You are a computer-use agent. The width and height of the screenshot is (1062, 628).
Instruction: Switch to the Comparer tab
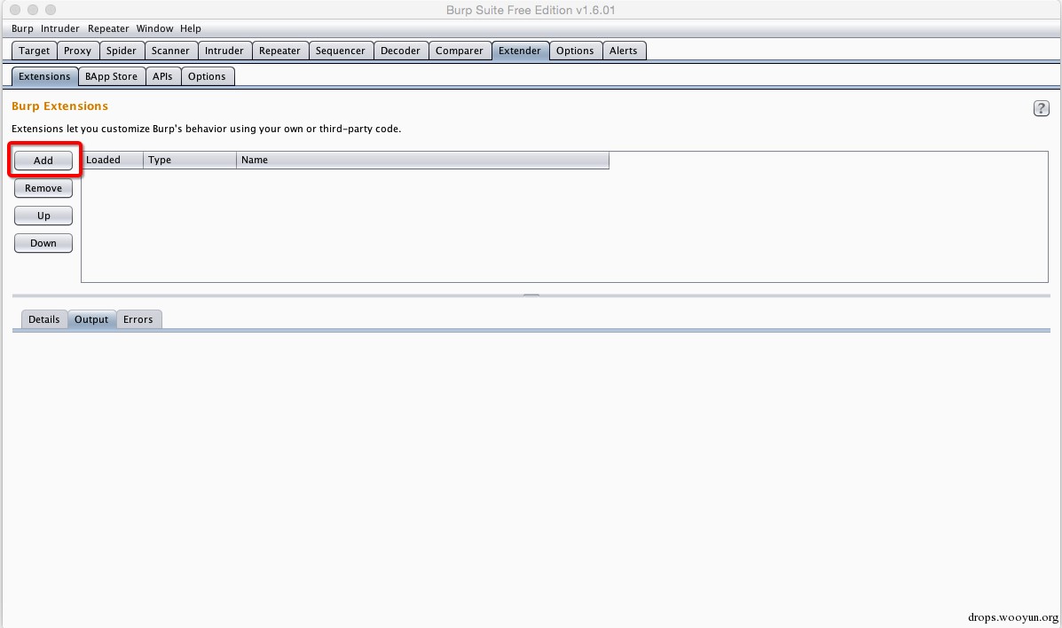click(x=460, y=51)
